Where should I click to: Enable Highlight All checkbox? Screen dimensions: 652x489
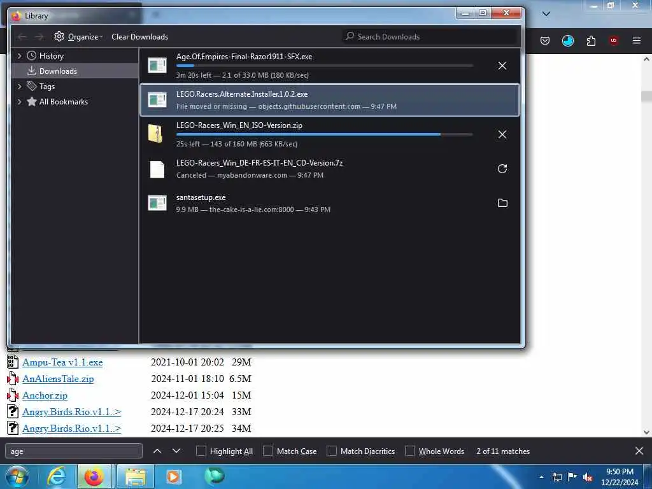click(201, 451)
